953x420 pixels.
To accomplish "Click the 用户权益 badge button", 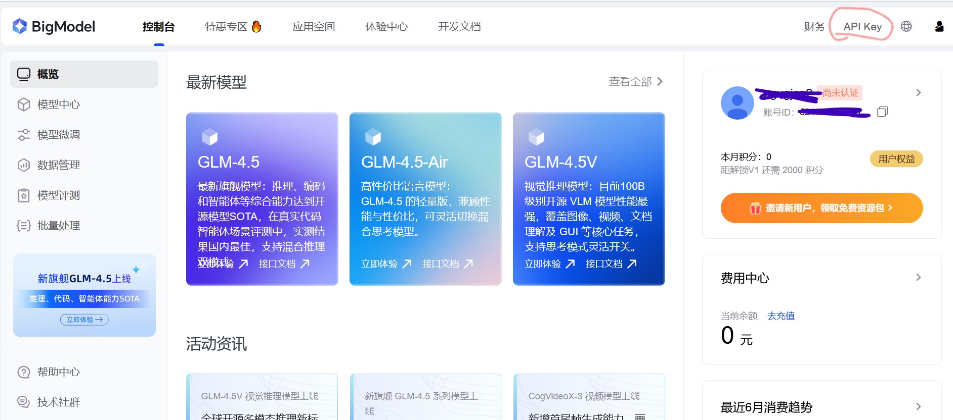I will [x=896, y=159].
